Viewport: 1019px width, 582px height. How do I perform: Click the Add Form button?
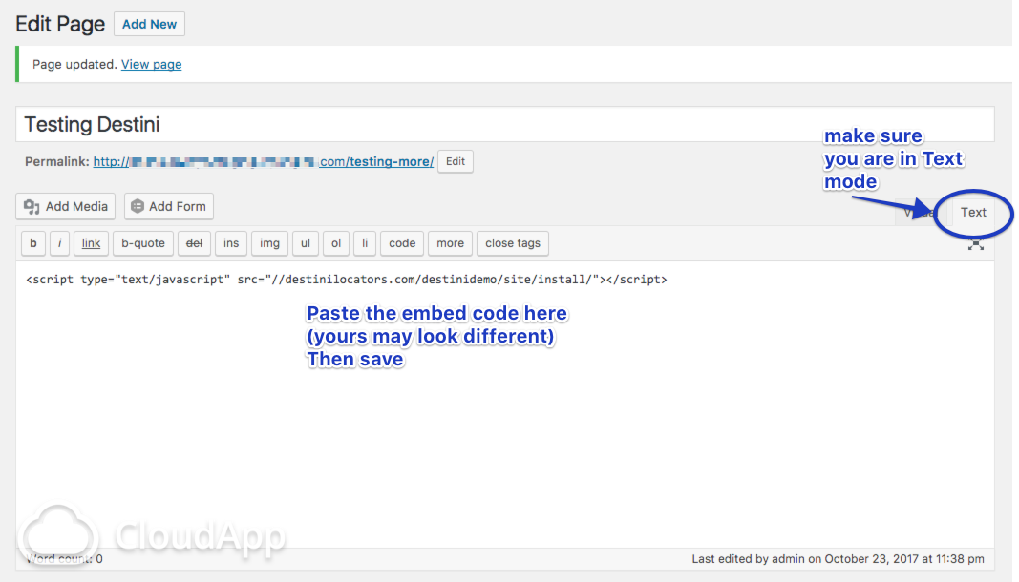coord(169,206)
